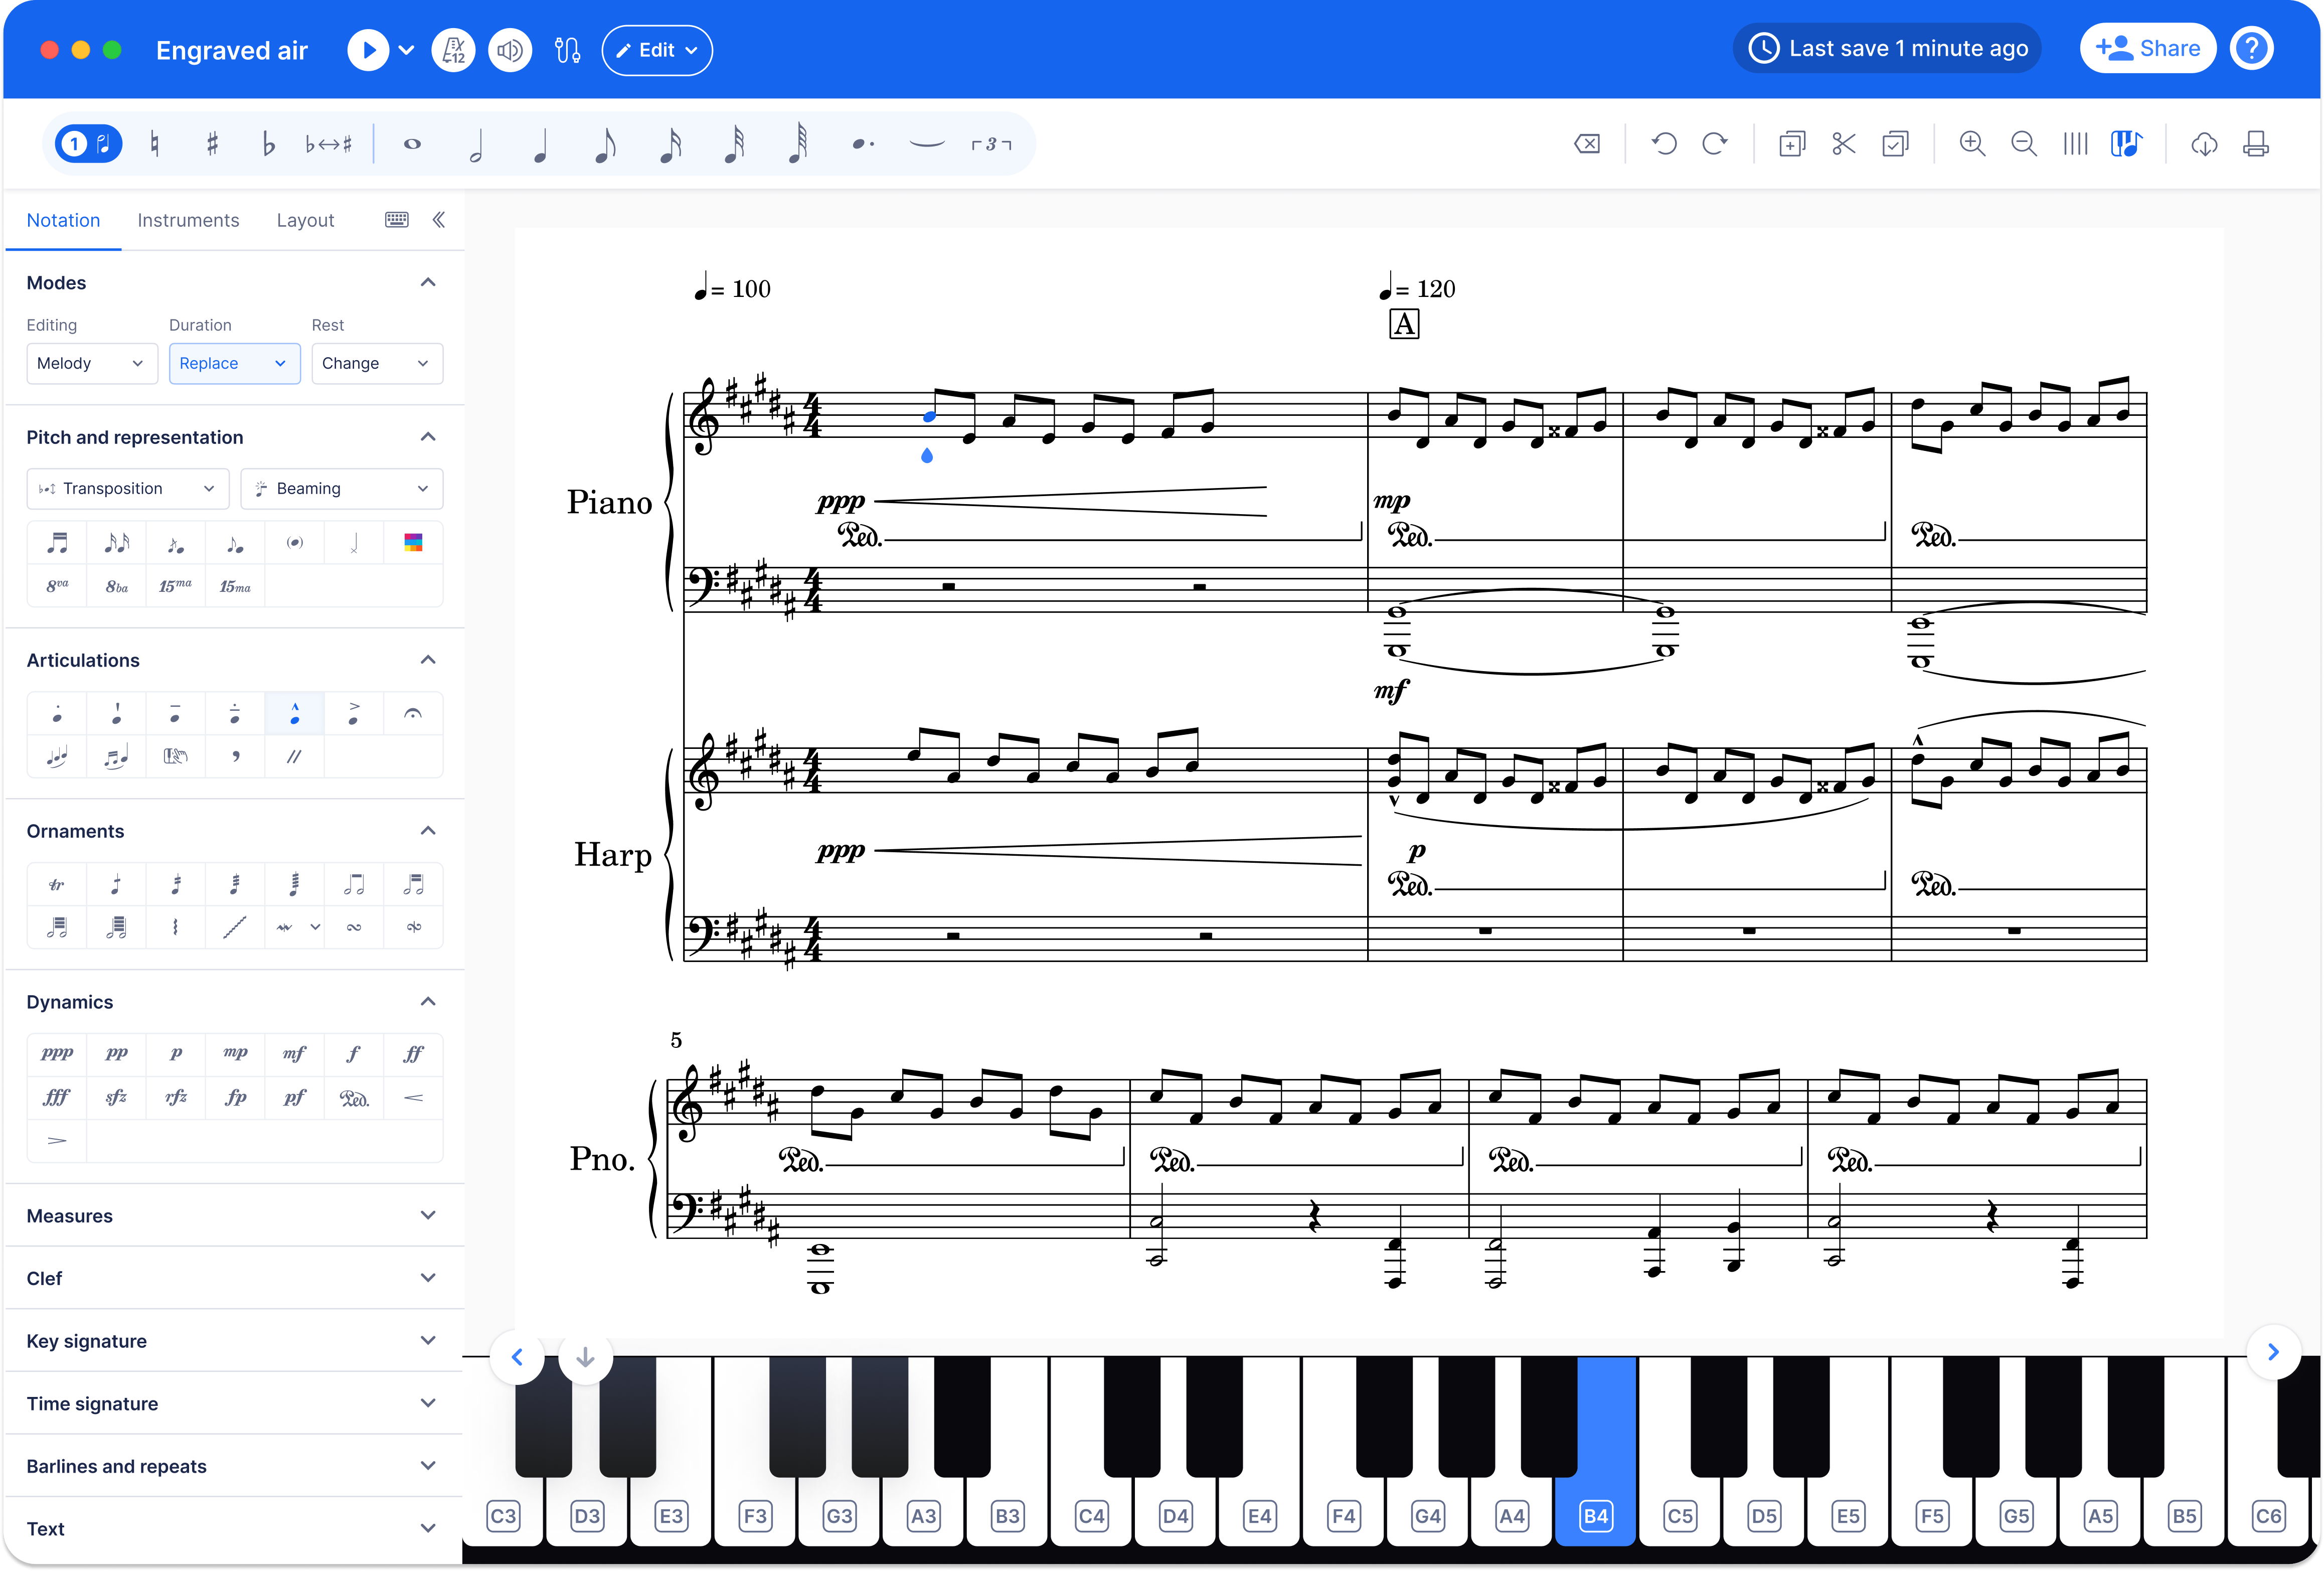Click the scissors cut icon
The image size is (2324, 1571).
click(1843, 144)
